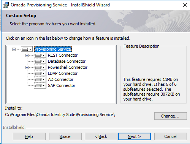Image resolution: width=190 pixels, height=144 pixels.
Task: Click the Change... install folder button
Action: click(171, 116)
